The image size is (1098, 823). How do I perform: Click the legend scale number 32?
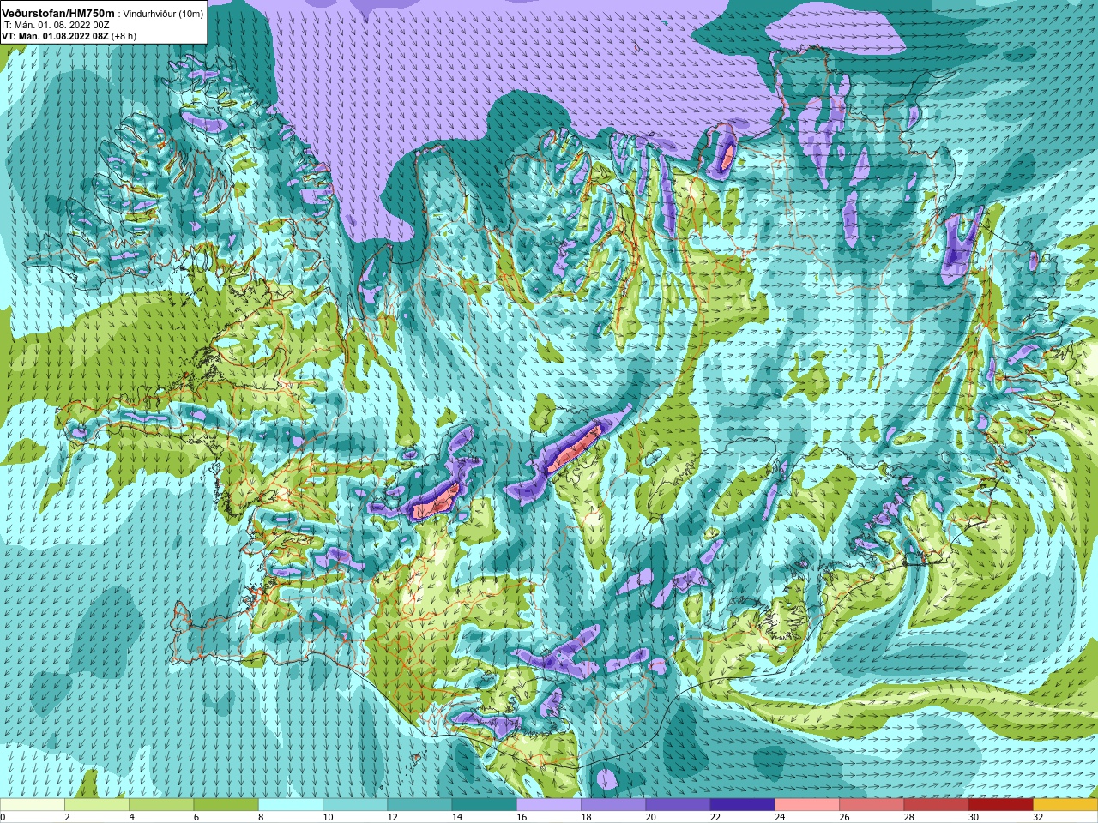(x=1038, y=817)
